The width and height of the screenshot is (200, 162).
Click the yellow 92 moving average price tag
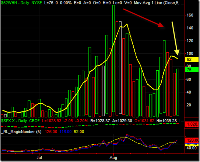tap(192, 59)
